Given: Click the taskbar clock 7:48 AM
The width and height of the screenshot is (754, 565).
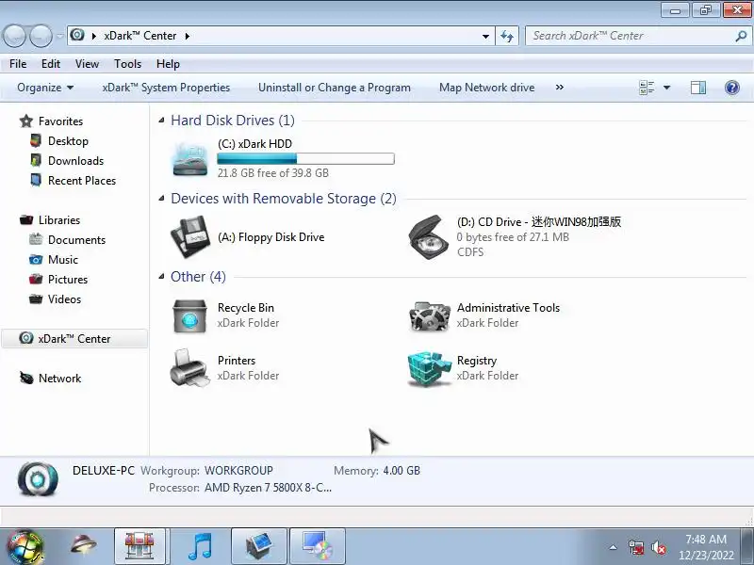Looking at the screenshot, I should tap(706, 539).
